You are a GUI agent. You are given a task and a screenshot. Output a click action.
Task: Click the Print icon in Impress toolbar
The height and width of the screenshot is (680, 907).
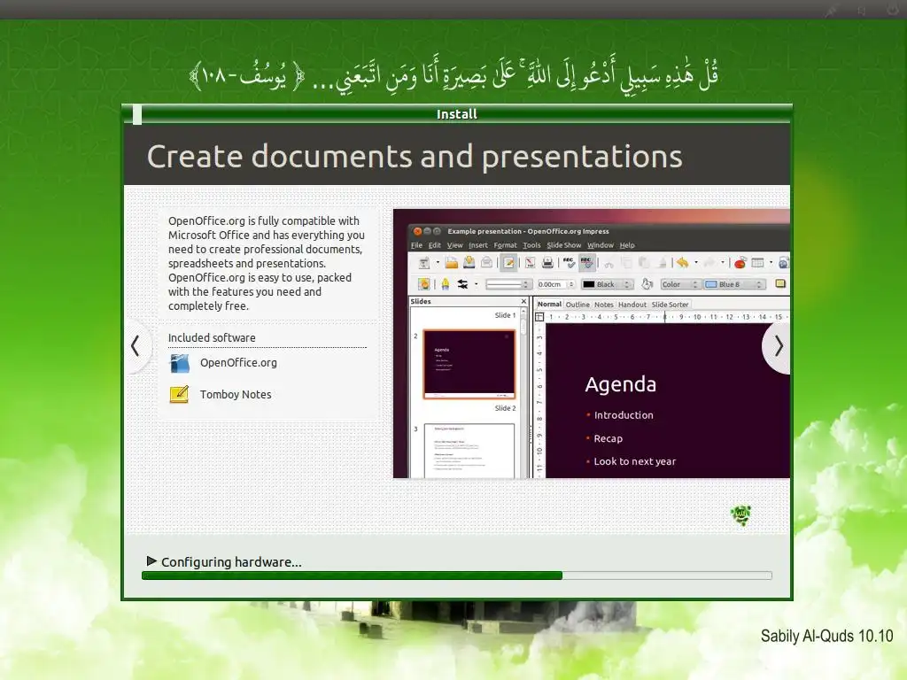tap(547, 263)
